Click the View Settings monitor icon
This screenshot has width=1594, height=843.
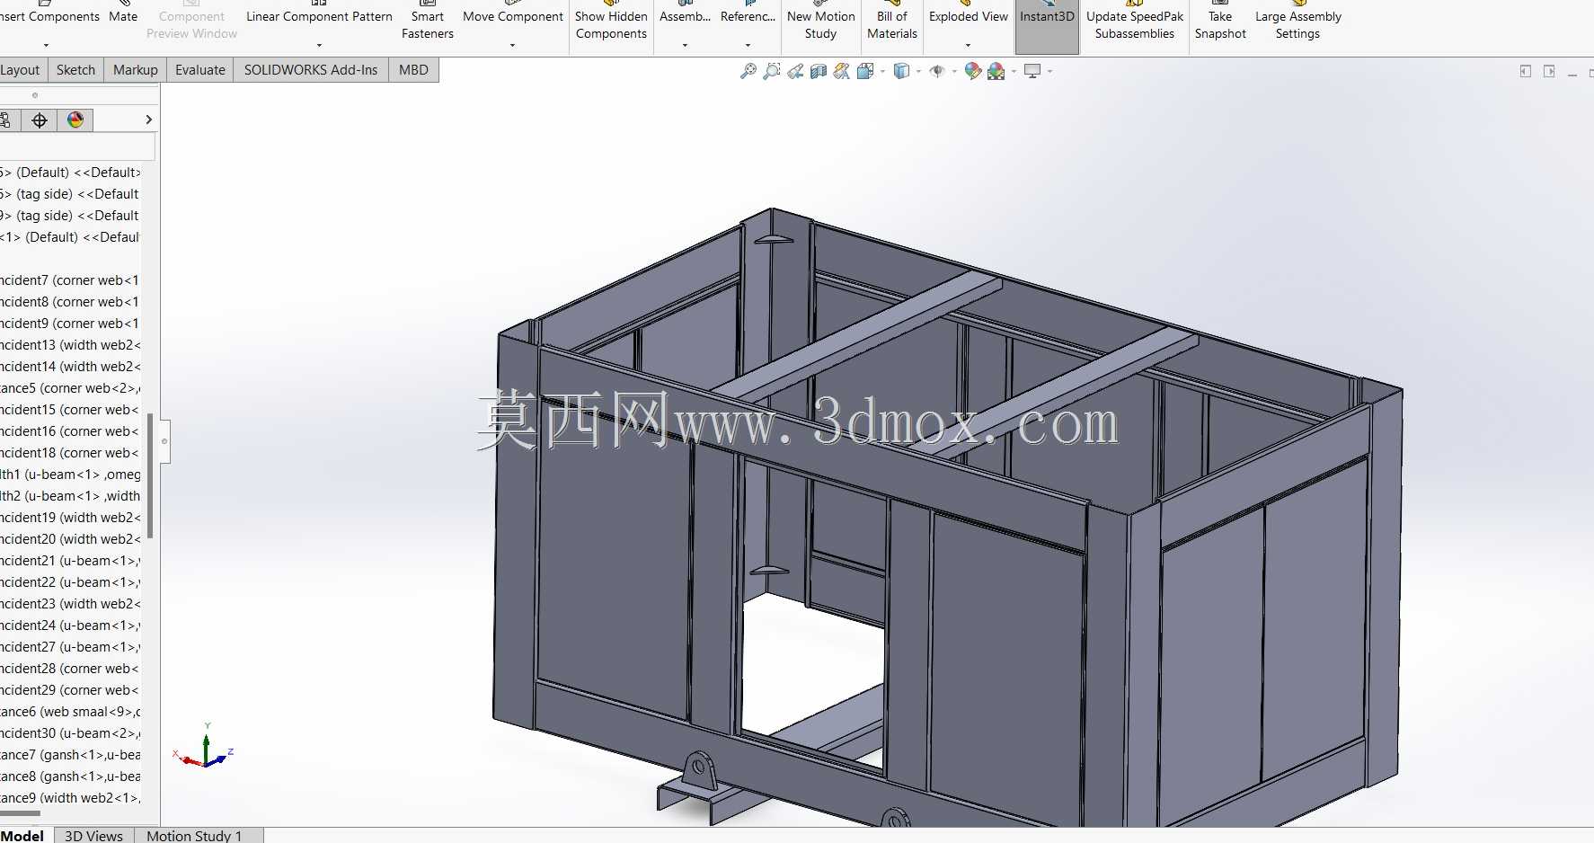(1032, 71)
